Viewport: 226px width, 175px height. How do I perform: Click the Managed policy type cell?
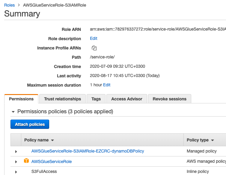(x=201, y=151)
